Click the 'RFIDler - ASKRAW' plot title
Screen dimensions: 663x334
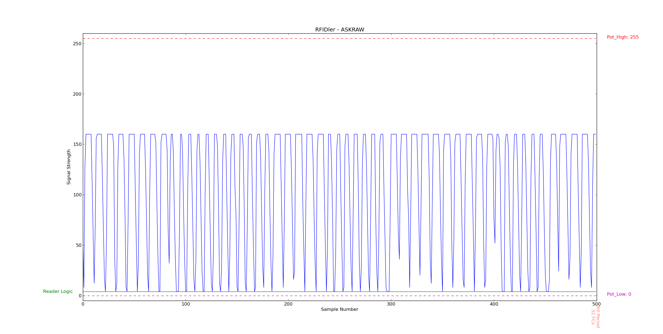(x=340, y=30)
